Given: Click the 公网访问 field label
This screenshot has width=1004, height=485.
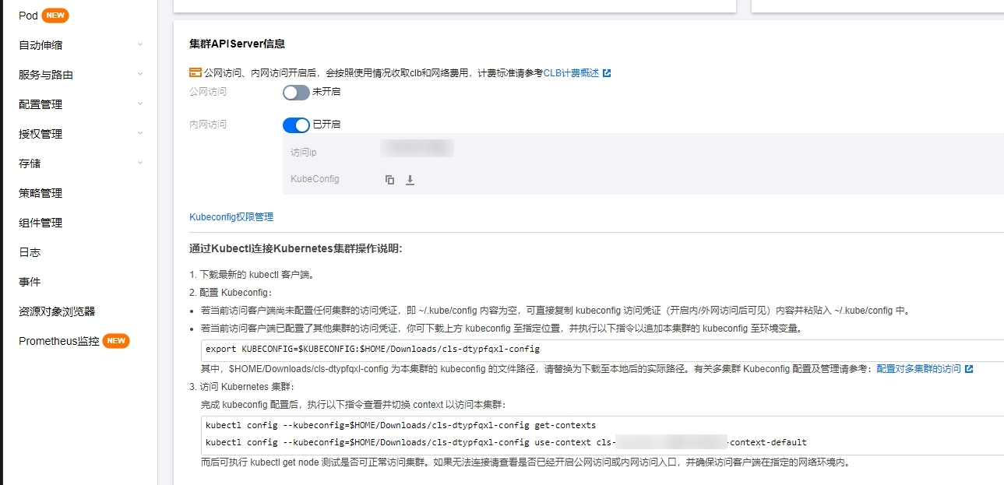Looking at the screenshot, I should [208, 92].
